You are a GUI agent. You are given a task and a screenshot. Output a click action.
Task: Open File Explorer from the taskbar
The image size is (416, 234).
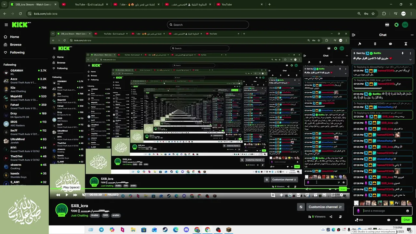pyautogui.click(x=133, y=230)
